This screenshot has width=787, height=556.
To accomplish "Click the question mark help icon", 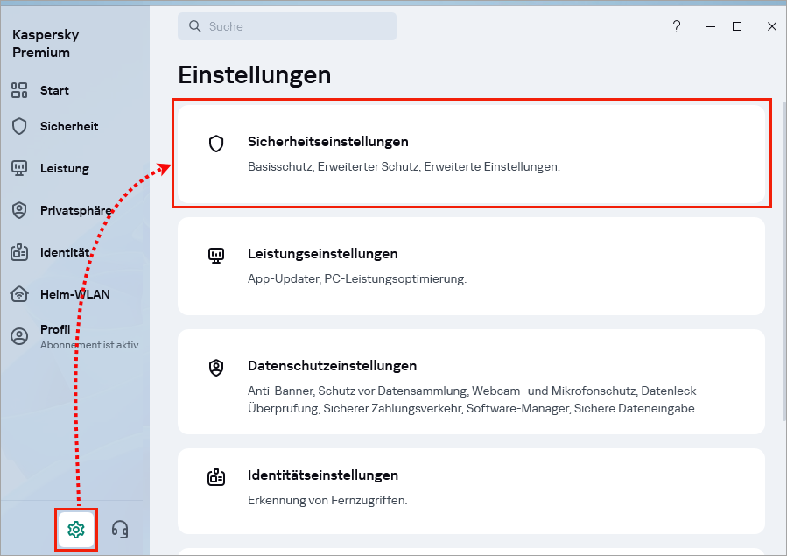I will [677, 26].
